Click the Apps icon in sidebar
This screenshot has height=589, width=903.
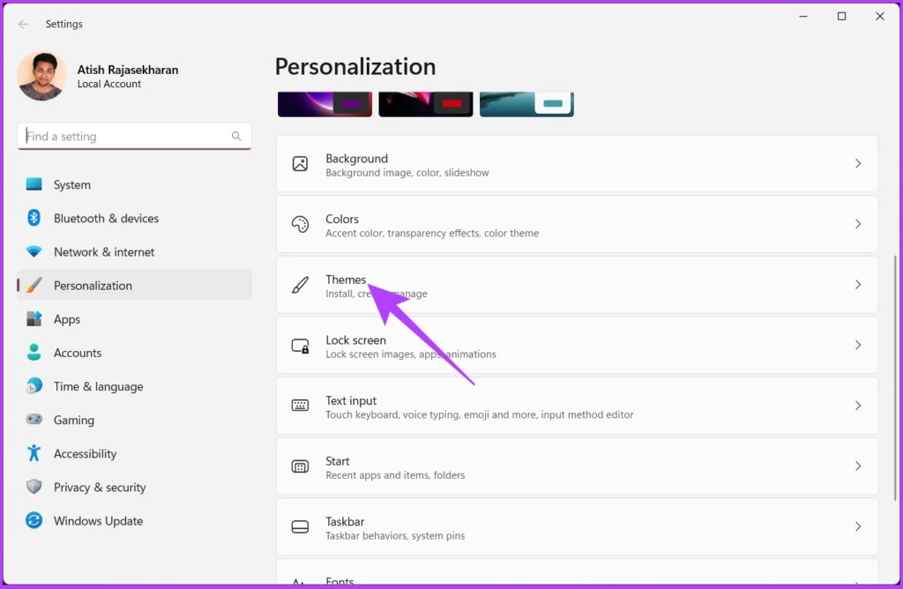(34, 318)
